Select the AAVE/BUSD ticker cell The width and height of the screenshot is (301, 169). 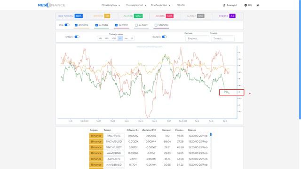(114, 165)
